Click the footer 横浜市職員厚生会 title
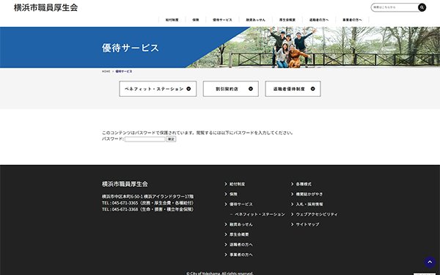The width and height of the screenshot is (440, 275). [x=125, y=184]
